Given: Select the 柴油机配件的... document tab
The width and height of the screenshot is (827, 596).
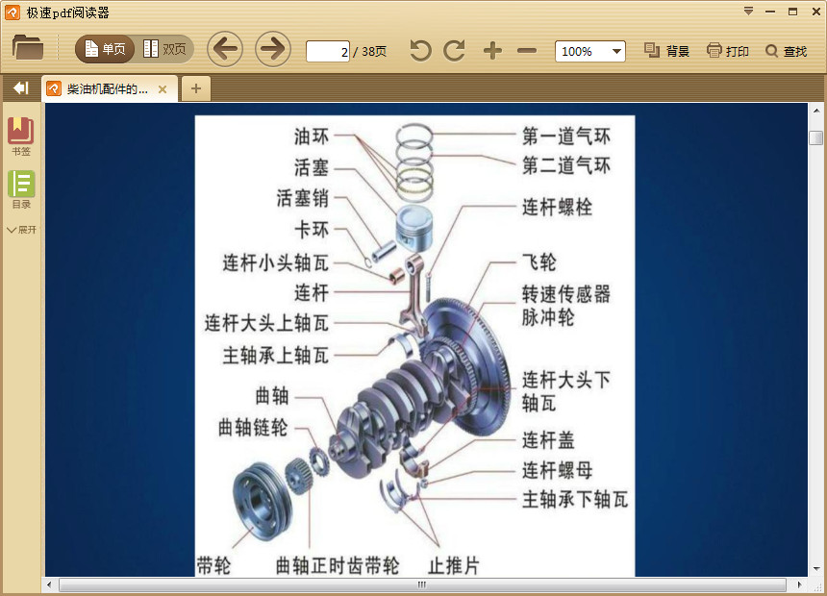Looking at the screenshot, I should pyautogui.click(x=110, y=88).
